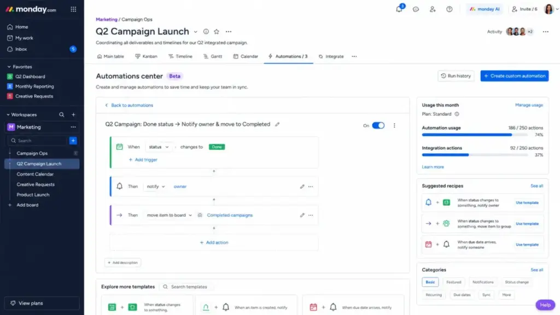Click Add action button

pos(214,242)
